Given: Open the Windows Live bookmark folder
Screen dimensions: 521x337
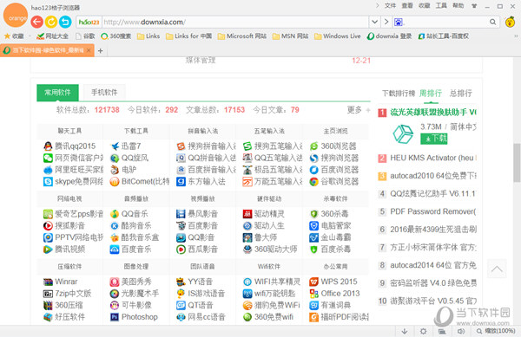Looking at the screenshot, I should click(337, 36).
